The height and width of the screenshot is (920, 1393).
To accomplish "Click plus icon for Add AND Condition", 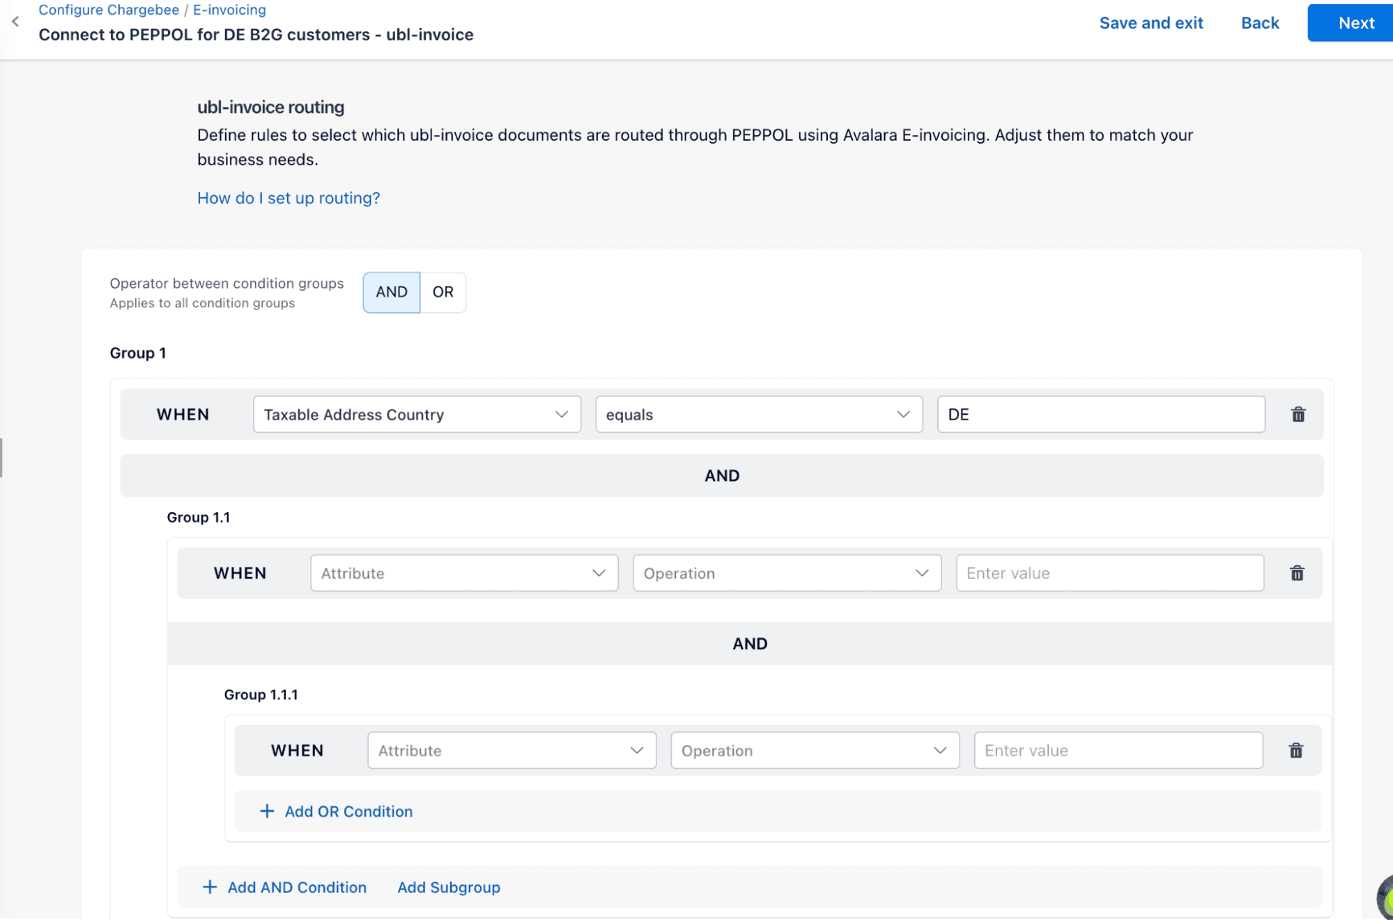I will pos(209,887).
